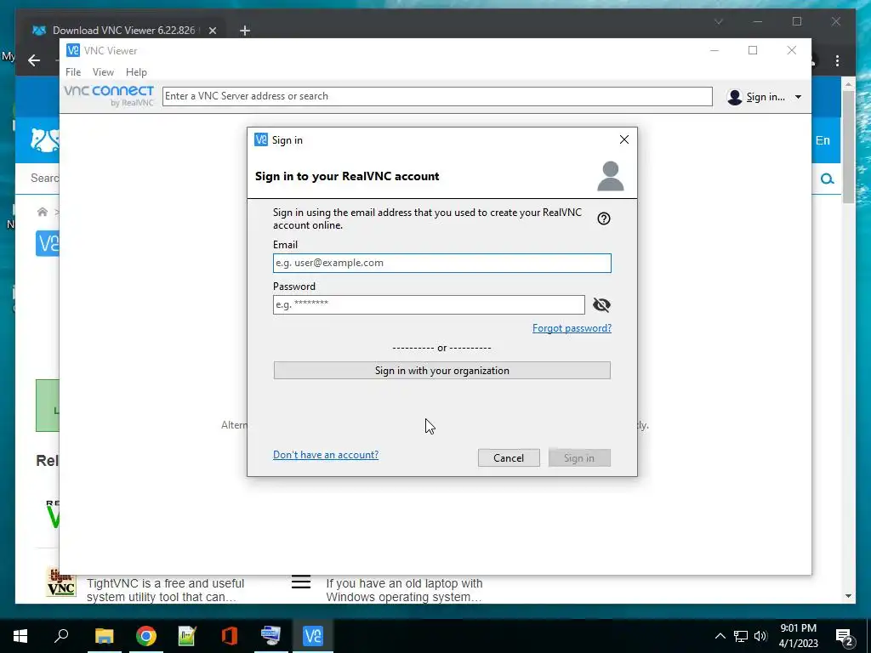Click the VNC Connect by RealVNC logo
The width and height of the screenshot is (871, 653).
(x=109, y=95)
